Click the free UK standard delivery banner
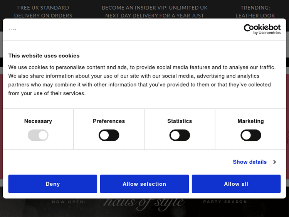 (43, 12)
